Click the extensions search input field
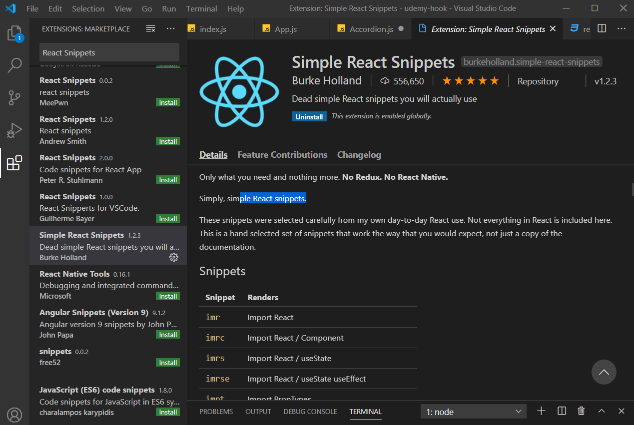 109,52
